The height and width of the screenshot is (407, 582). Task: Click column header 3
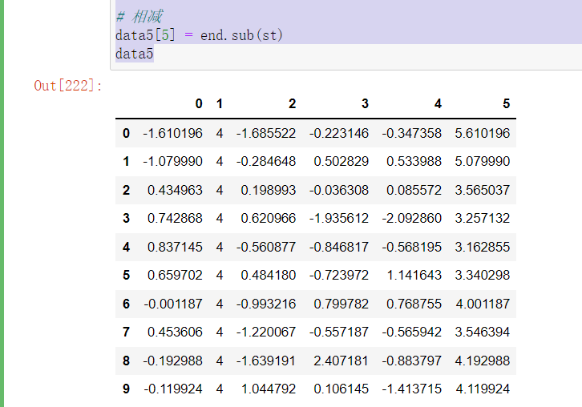366,103
